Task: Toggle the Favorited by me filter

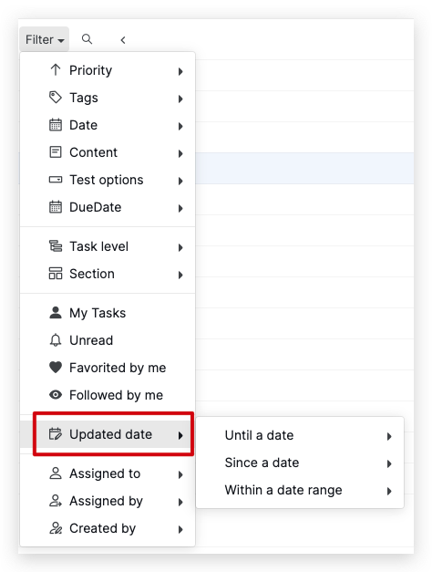Action: pyautogui.click(x=108, y=368)
